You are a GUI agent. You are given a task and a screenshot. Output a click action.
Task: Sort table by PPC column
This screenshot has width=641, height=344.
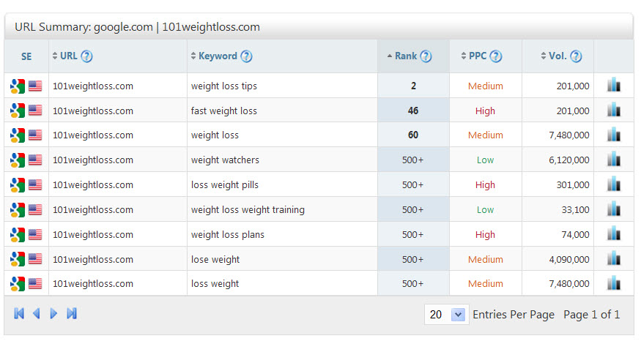tap(478, 56)
